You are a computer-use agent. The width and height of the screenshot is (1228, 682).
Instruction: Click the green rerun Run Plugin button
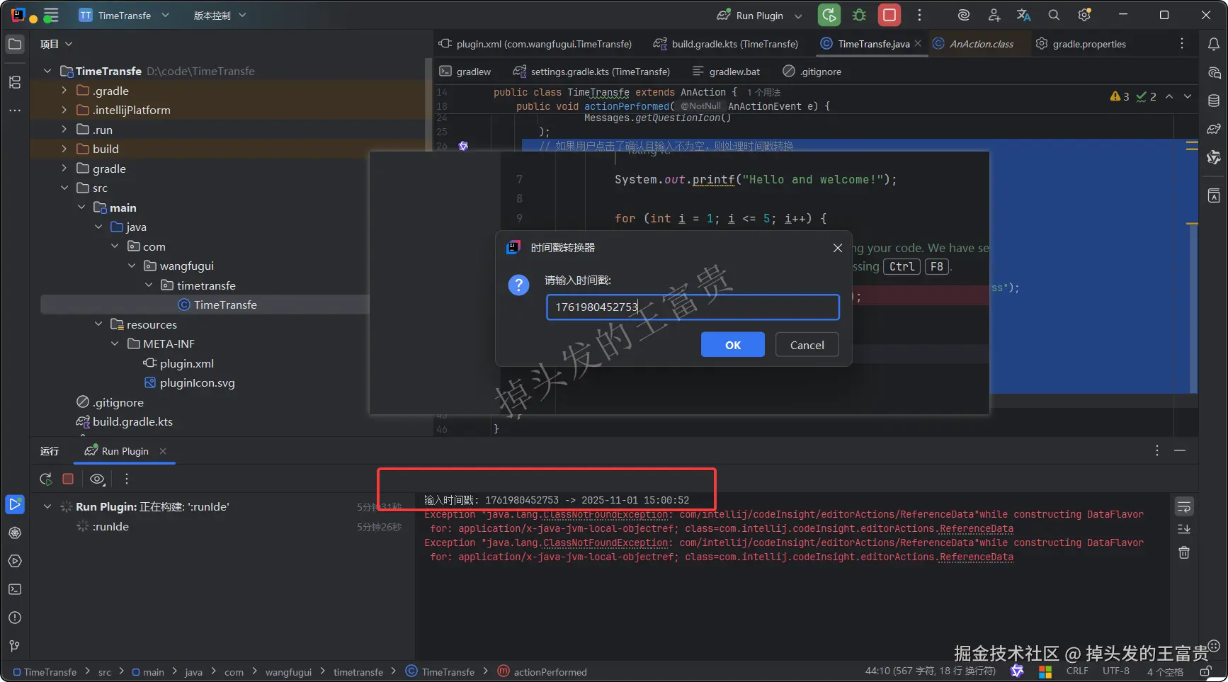(829, 15)
